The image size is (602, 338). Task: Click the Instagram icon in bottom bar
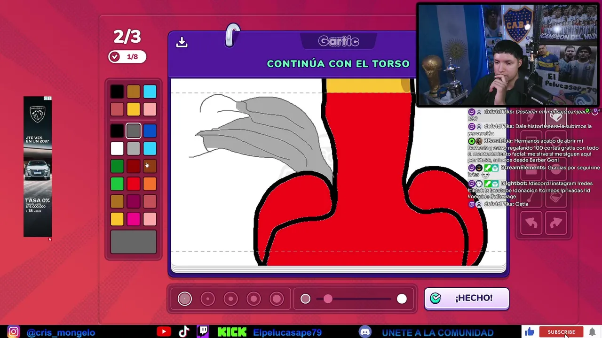(13, 332)
